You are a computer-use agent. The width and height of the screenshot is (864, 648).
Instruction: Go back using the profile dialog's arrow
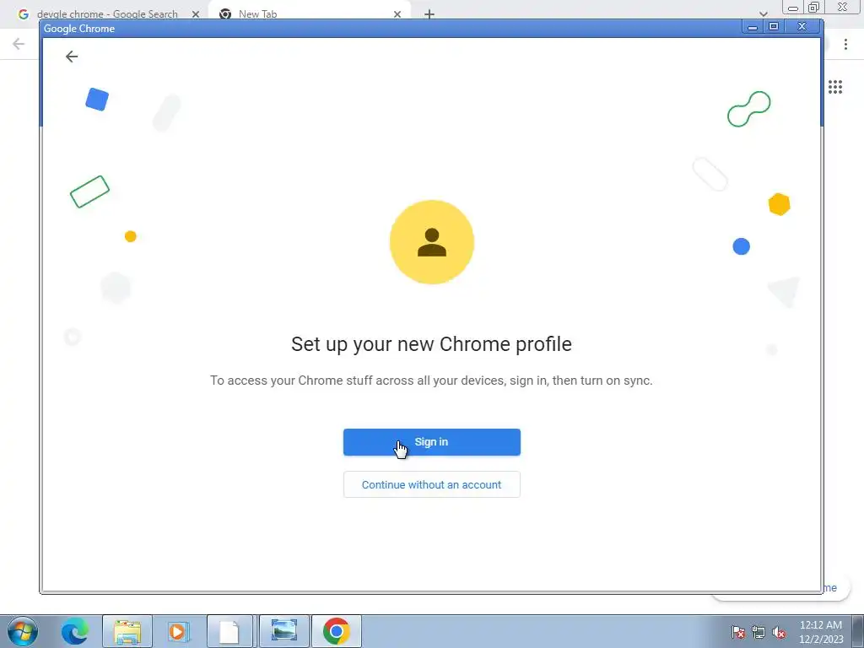pyautogui.click(x=72, y=57)
